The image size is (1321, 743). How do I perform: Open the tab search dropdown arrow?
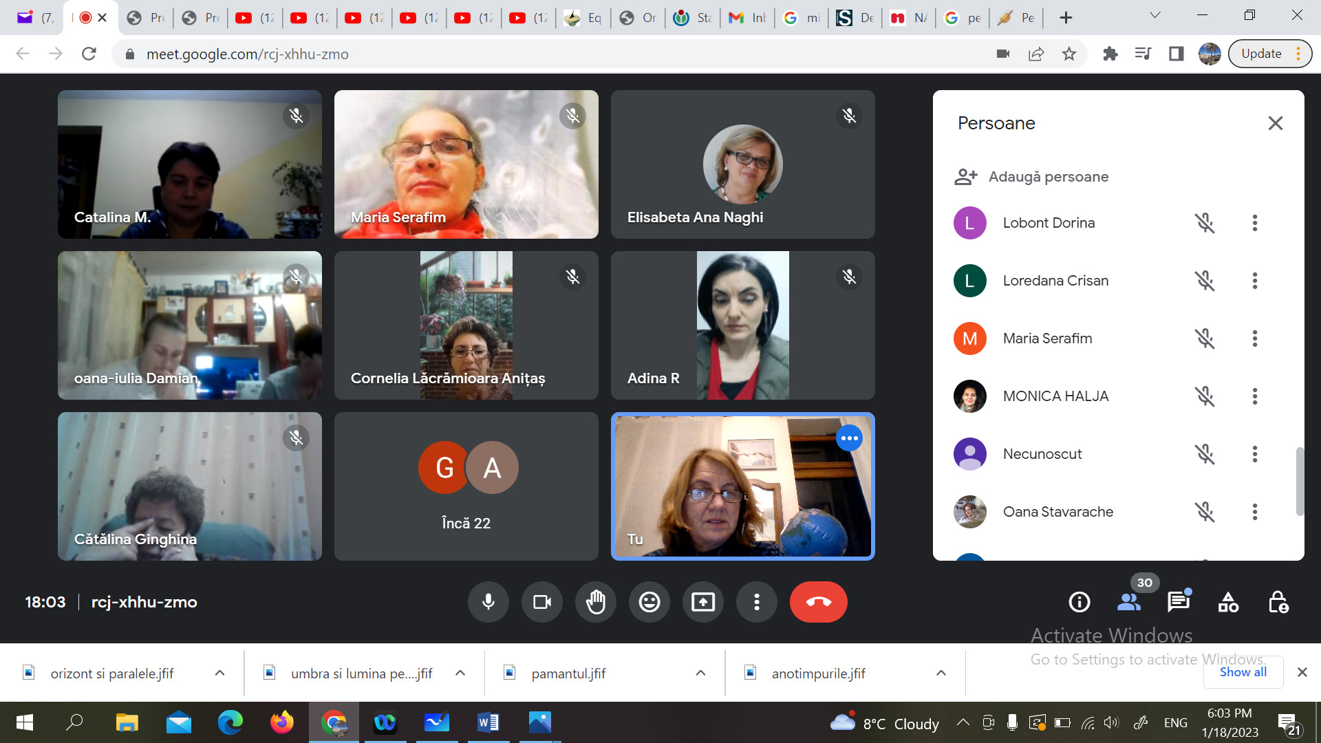(x=1155, y=15)
